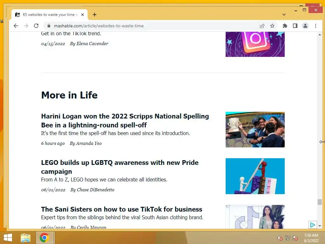This screenshot has height=244, width=325.
Task: Bookmark this page with the star icon
Action: click(x=272, y=26)
